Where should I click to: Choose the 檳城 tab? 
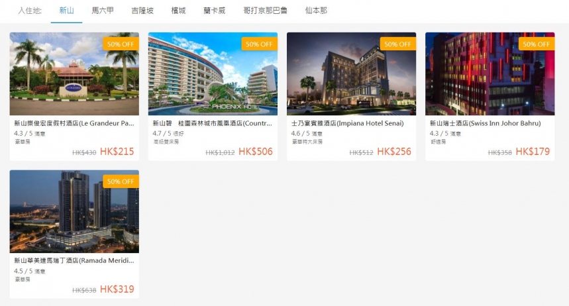tap(179, 11)
